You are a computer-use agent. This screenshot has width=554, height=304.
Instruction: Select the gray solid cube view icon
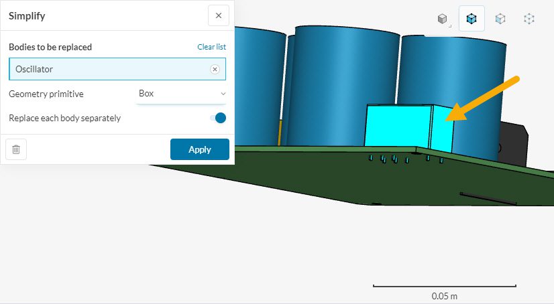[443, 19]
